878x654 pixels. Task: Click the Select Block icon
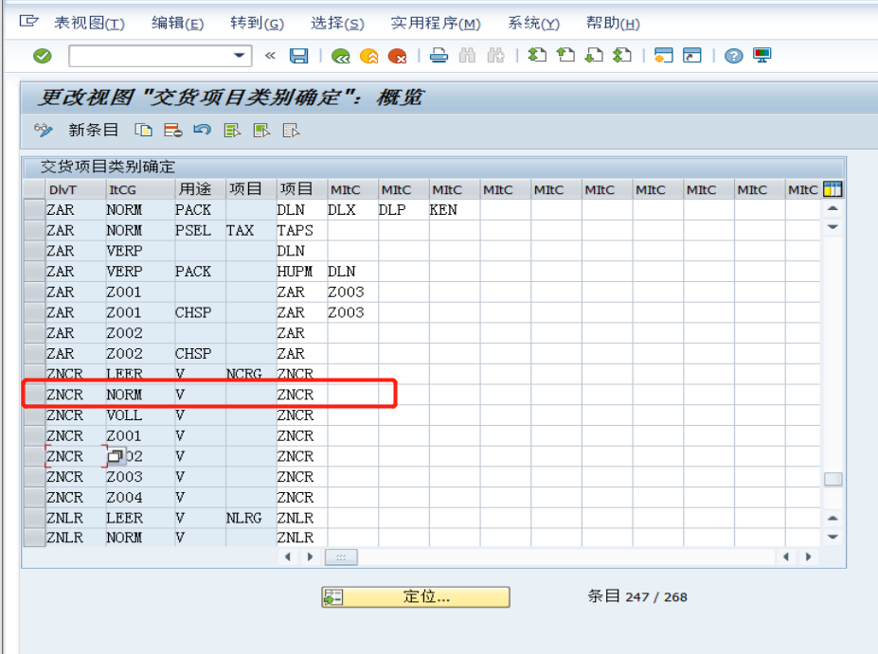[261, 131]
